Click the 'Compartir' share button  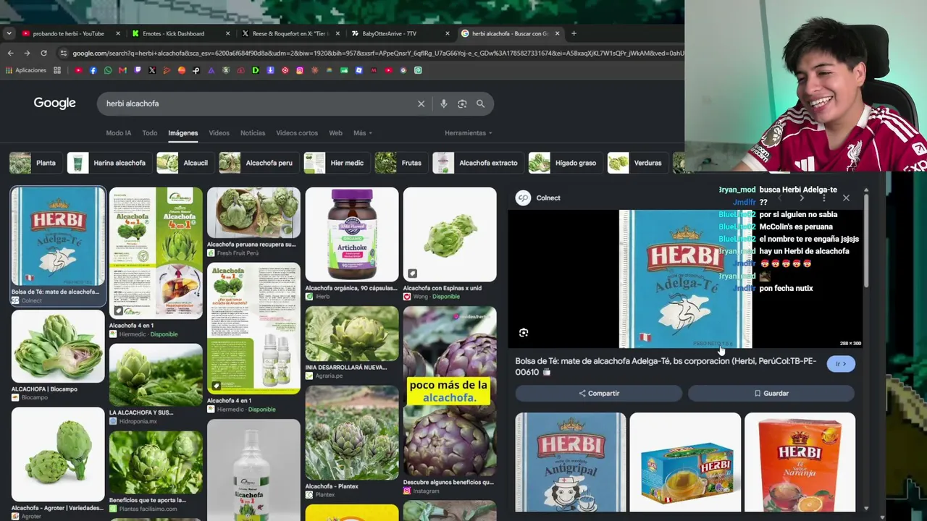tap(599, 394)
